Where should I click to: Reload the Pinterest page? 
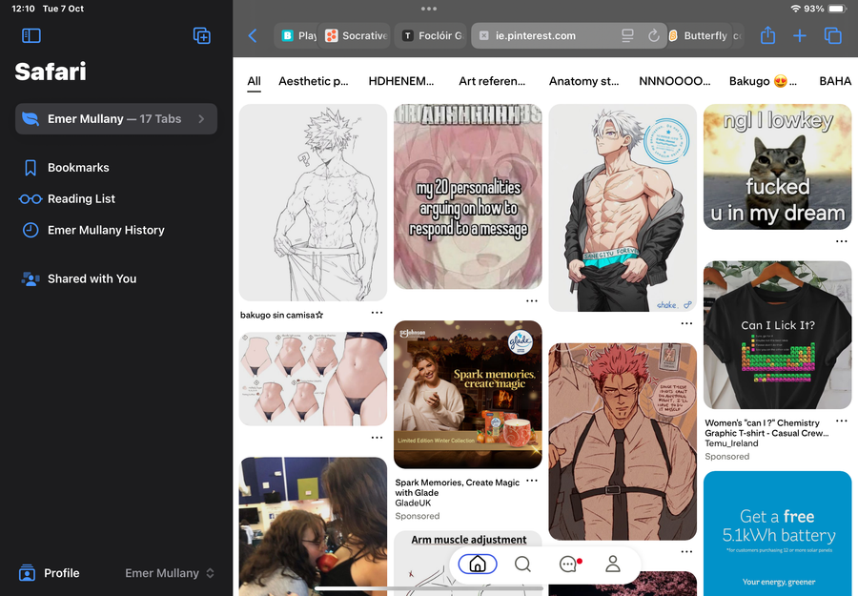653,36
